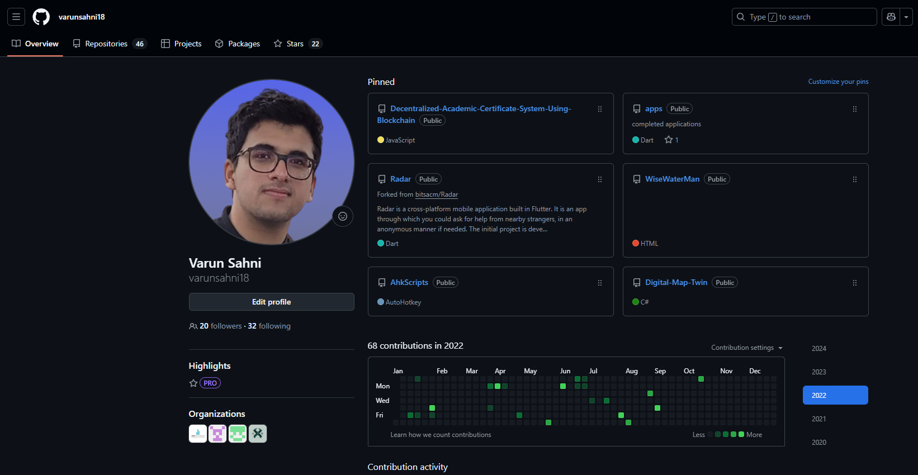Image resolution: width=918 pixels, height=475 pixels.
Task: Open the Copilot icon button
Action: [x=891, y=17]
